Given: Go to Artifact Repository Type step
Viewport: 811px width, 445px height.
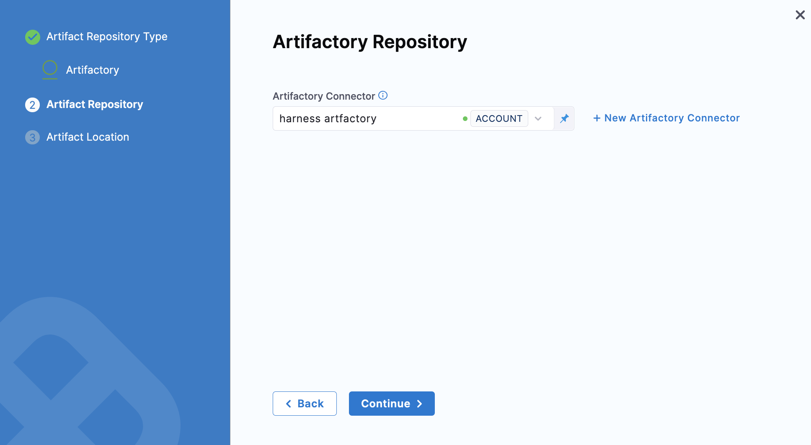Looking at the screenshot, I should [107, 37].
